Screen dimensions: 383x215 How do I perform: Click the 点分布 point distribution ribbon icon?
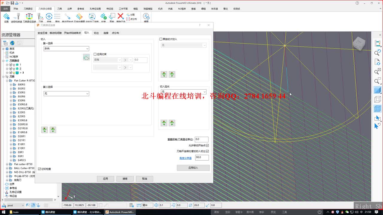[132, 19]
